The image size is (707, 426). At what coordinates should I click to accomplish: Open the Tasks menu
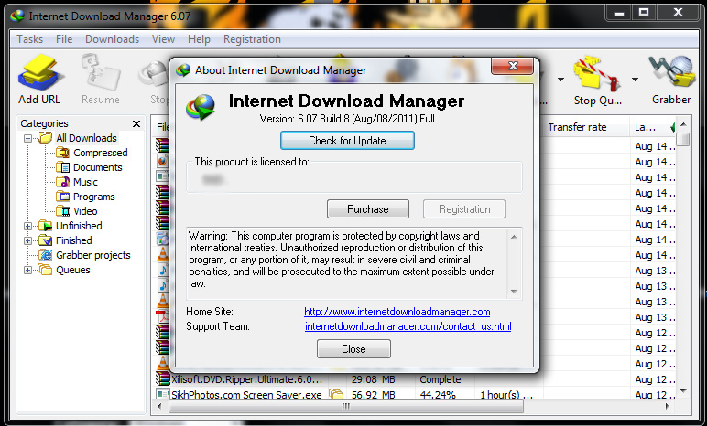(29, 39)
